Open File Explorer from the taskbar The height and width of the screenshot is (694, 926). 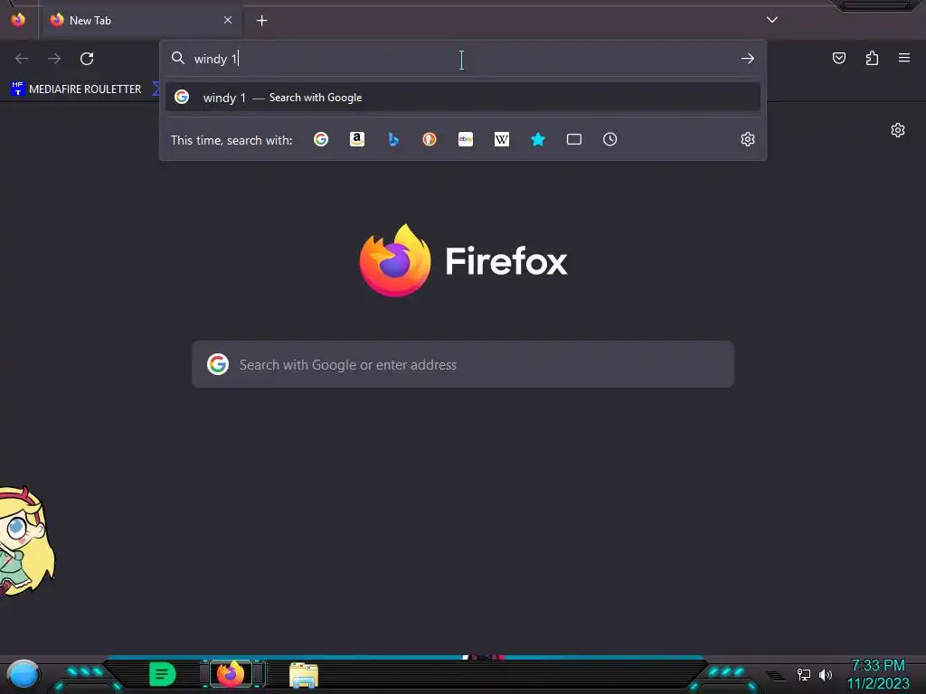click(x=304, y=675)
